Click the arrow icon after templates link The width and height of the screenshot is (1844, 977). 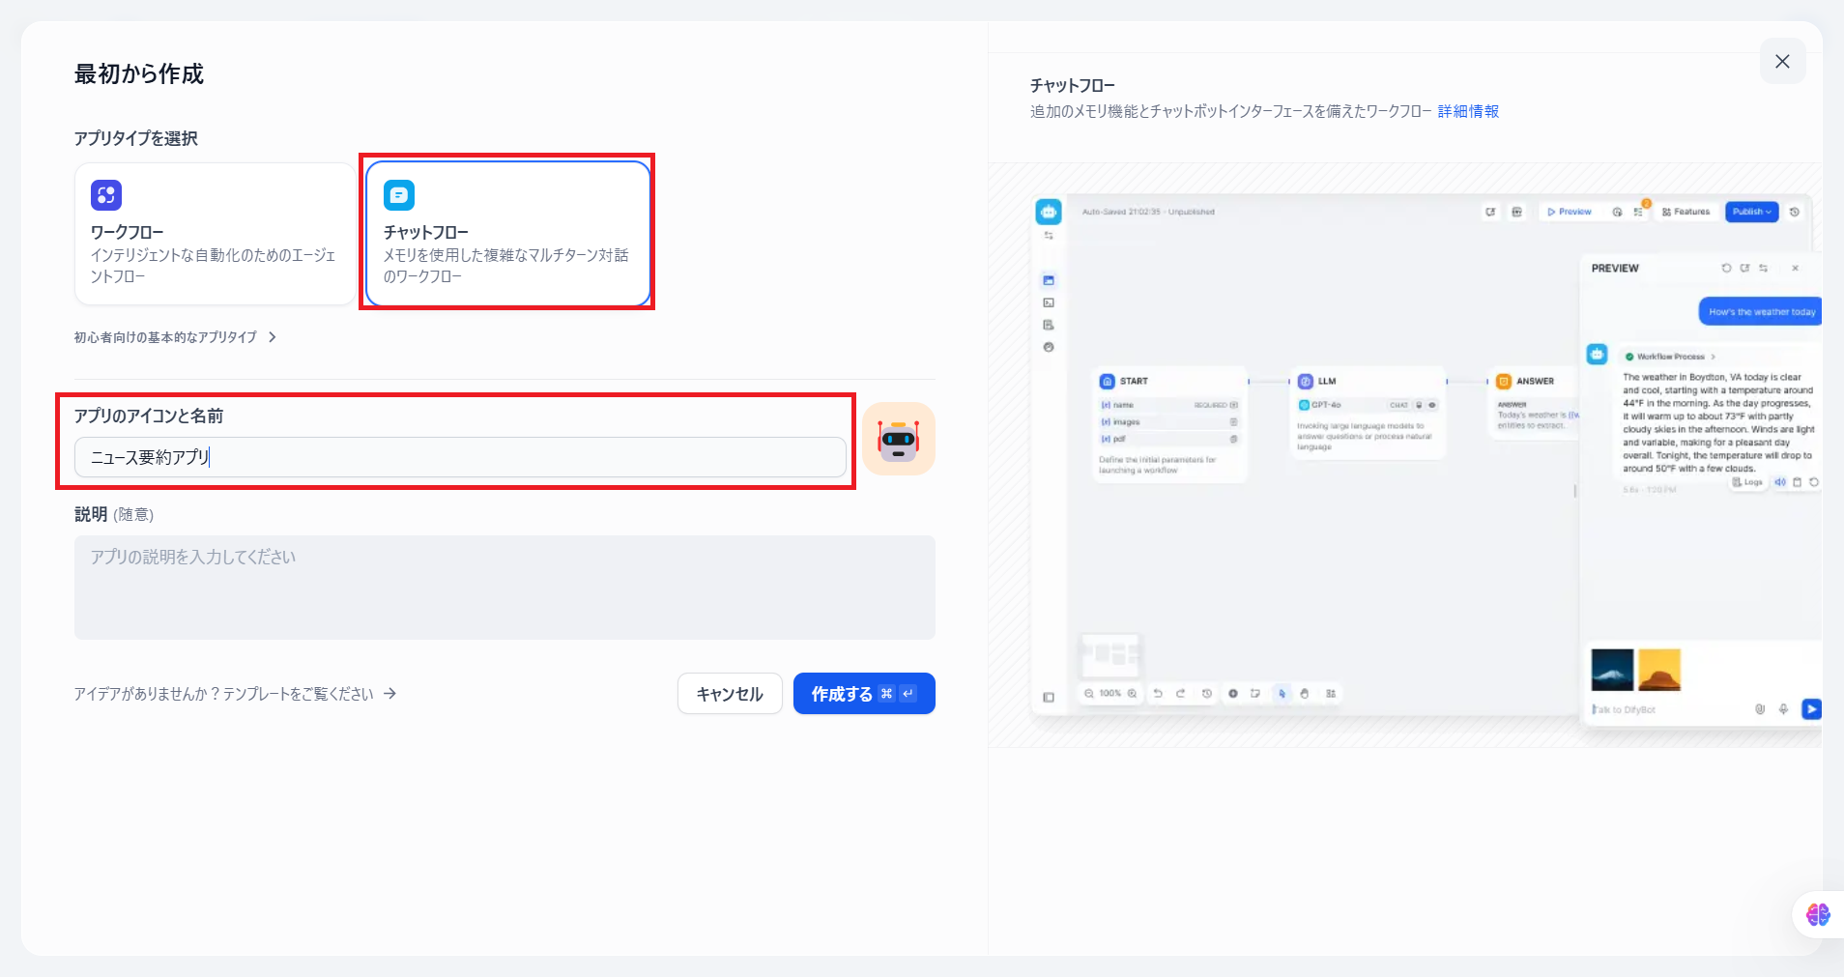coord(390,694)
